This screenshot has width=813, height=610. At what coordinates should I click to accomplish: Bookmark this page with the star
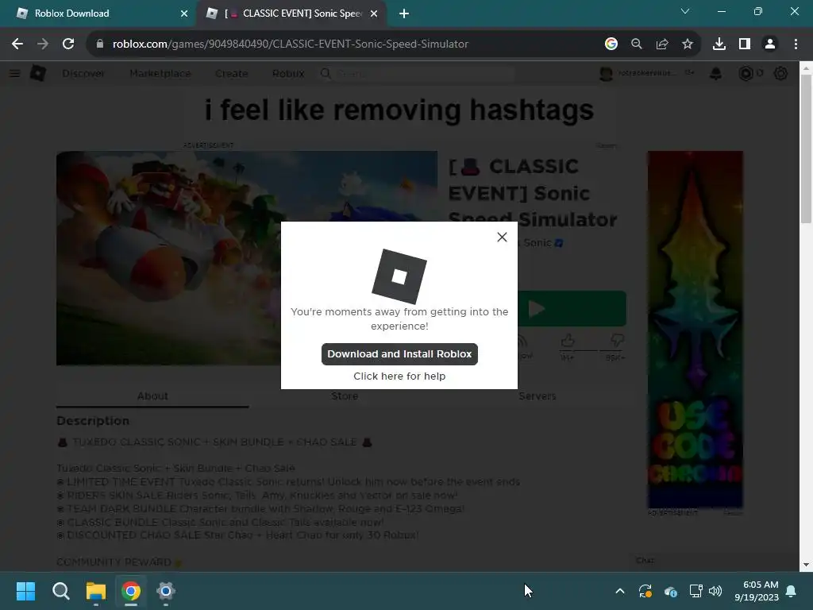pos(688,44)
